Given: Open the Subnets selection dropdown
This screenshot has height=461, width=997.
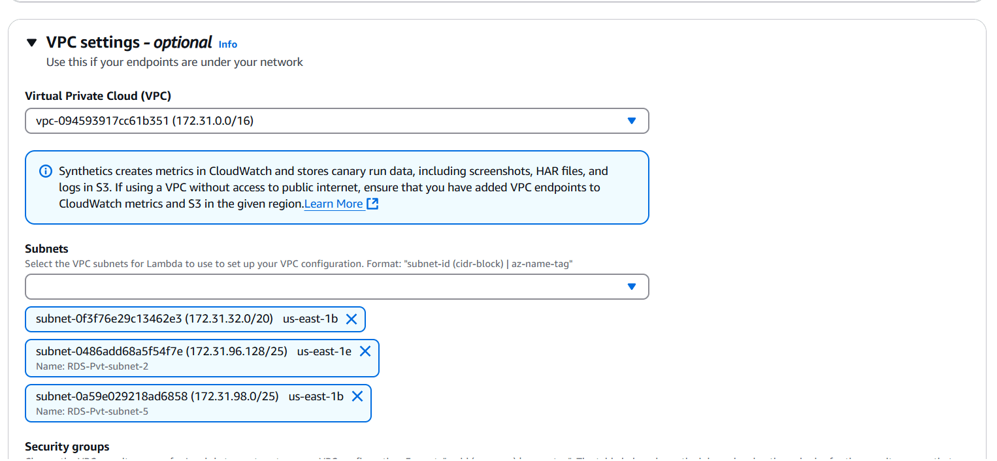Looking at the screenshot, I should tap(337, 287).
